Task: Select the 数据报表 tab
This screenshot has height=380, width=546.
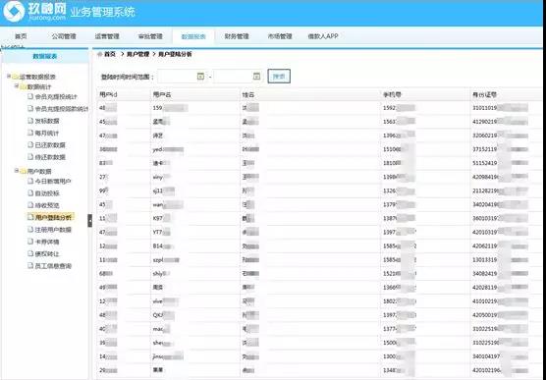Action: (193, 36)
